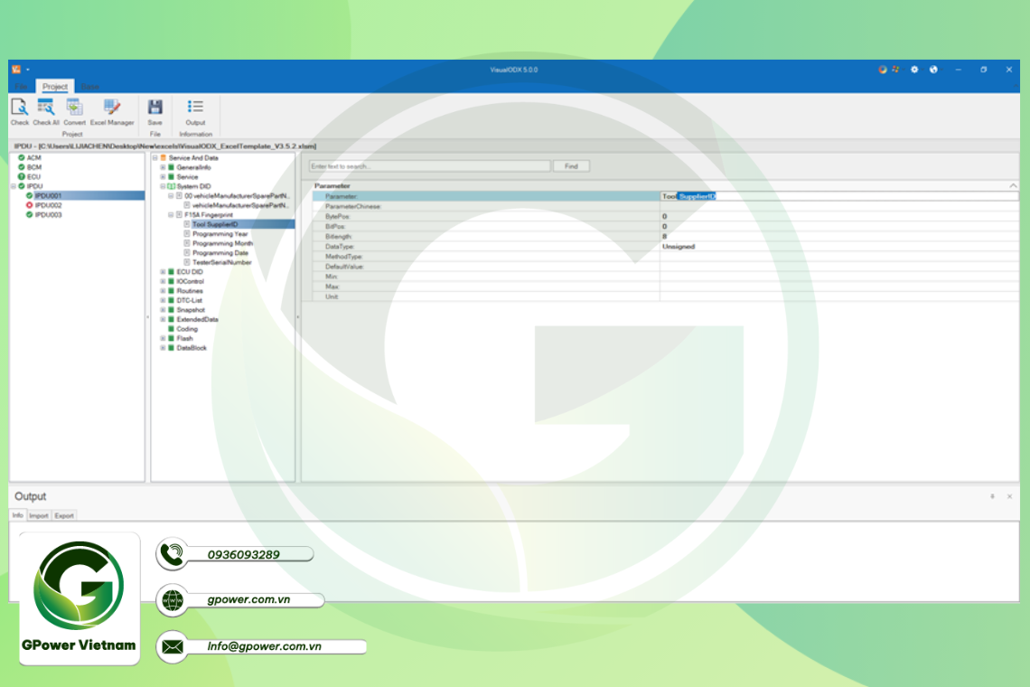Expand the DataBlock node
The image size is (1030, 687).
pyautogui.click(x=164, y=348)
